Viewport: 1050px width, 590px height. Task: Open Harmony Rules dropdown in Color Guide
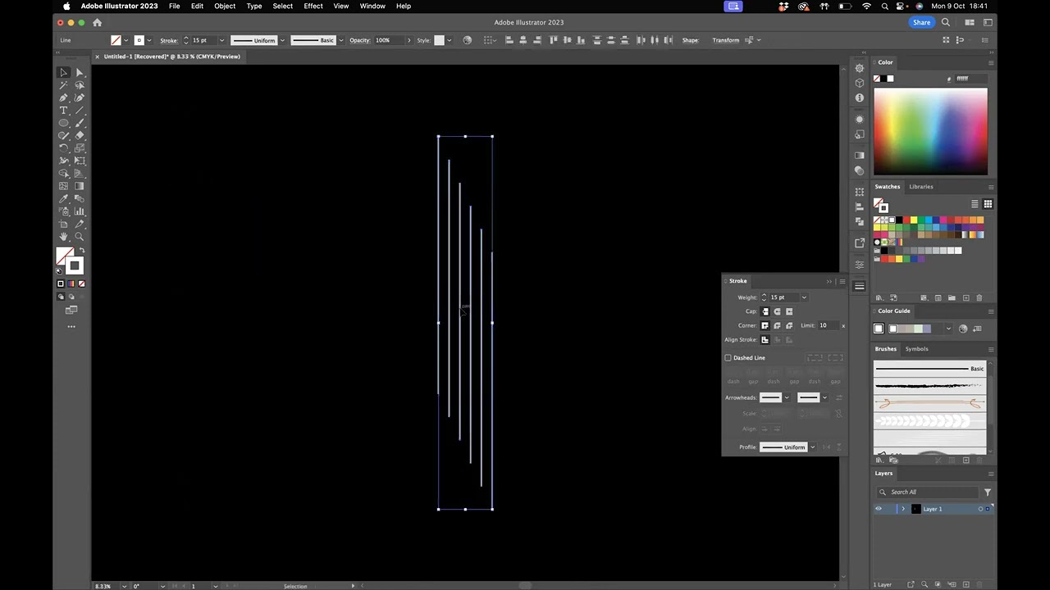pyautogui.click(x=948, y=329)
